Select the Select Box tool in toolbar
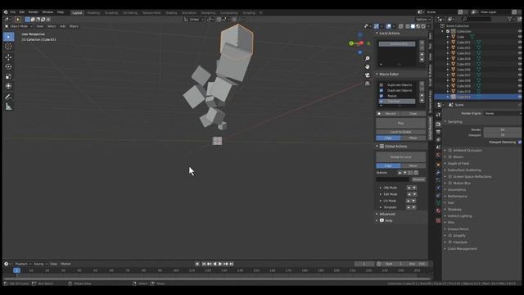Viewport: 524px width, 295px height. tap(9, 36)
